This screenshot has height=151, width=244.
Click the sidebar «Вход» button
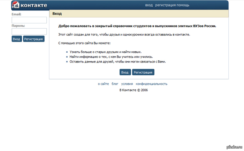[17, 39]
